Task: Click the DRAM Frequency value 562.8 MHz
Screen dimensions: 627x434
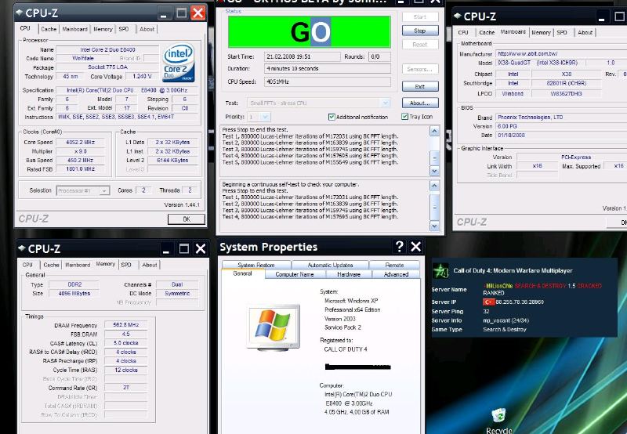Action: (126, 324)
